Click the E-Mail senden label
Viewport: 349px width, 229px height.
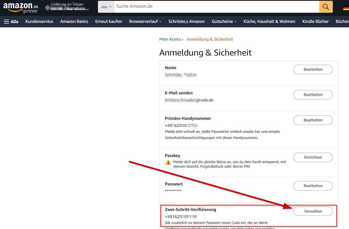click(179, 93)
